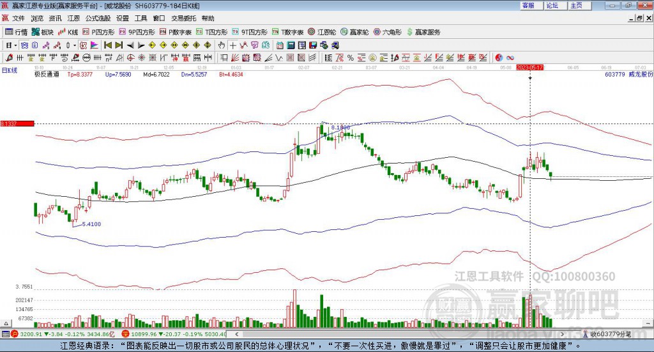Select the circular target angle tool
Screen dimensions: 654x352
[130, 58]
